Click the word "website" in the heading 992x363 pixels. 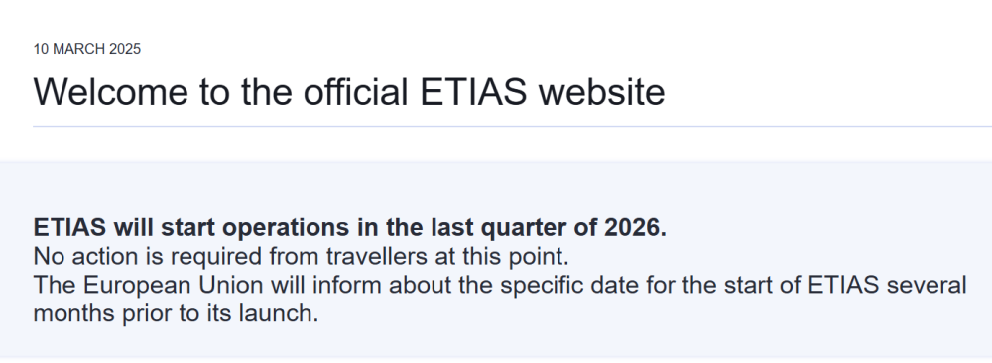(602, 91)
